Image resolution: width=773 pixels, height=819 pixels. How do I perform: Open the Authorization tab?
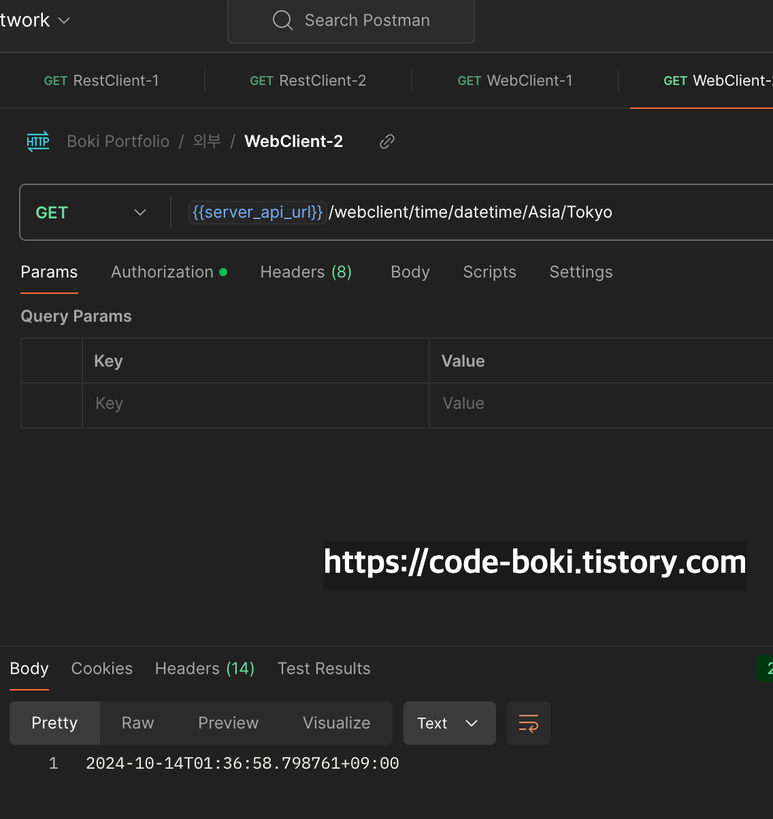[x=169, y=272]
